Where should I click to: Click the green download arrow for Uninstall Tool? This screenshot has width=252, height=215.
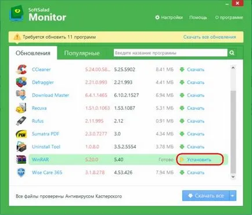click(182, 146)
